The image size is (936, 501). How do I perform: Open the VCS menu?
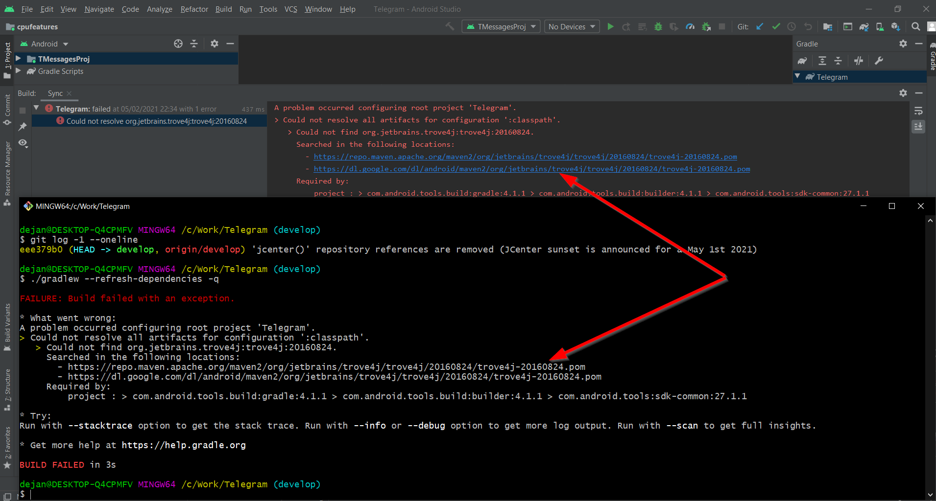coord(291,9)
